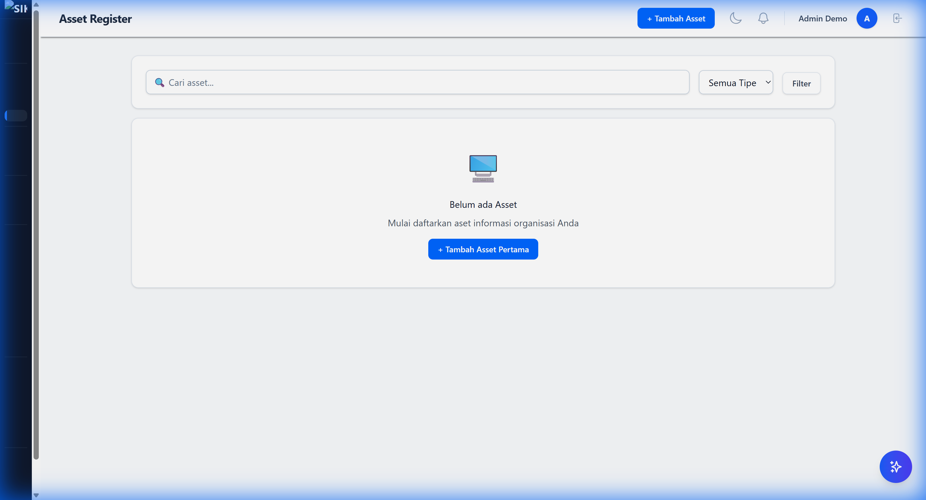Image resolution: width=926 pixels, height=500 pixels.
Task: Click the 'Asset Register' page title
Action: click(95, 19)
